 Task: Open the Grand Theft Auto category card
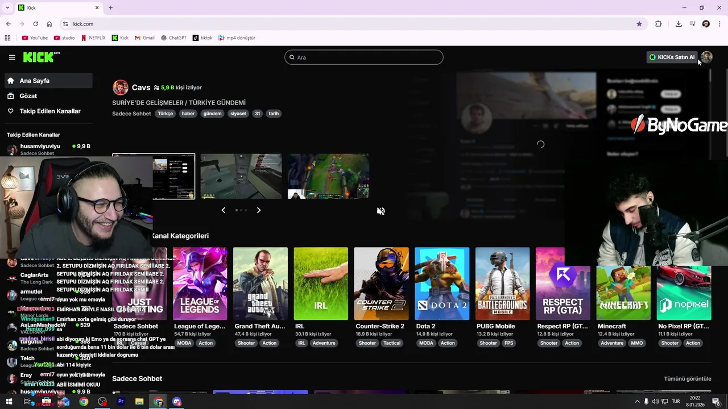pyautogui.click(x=260, y=283)
